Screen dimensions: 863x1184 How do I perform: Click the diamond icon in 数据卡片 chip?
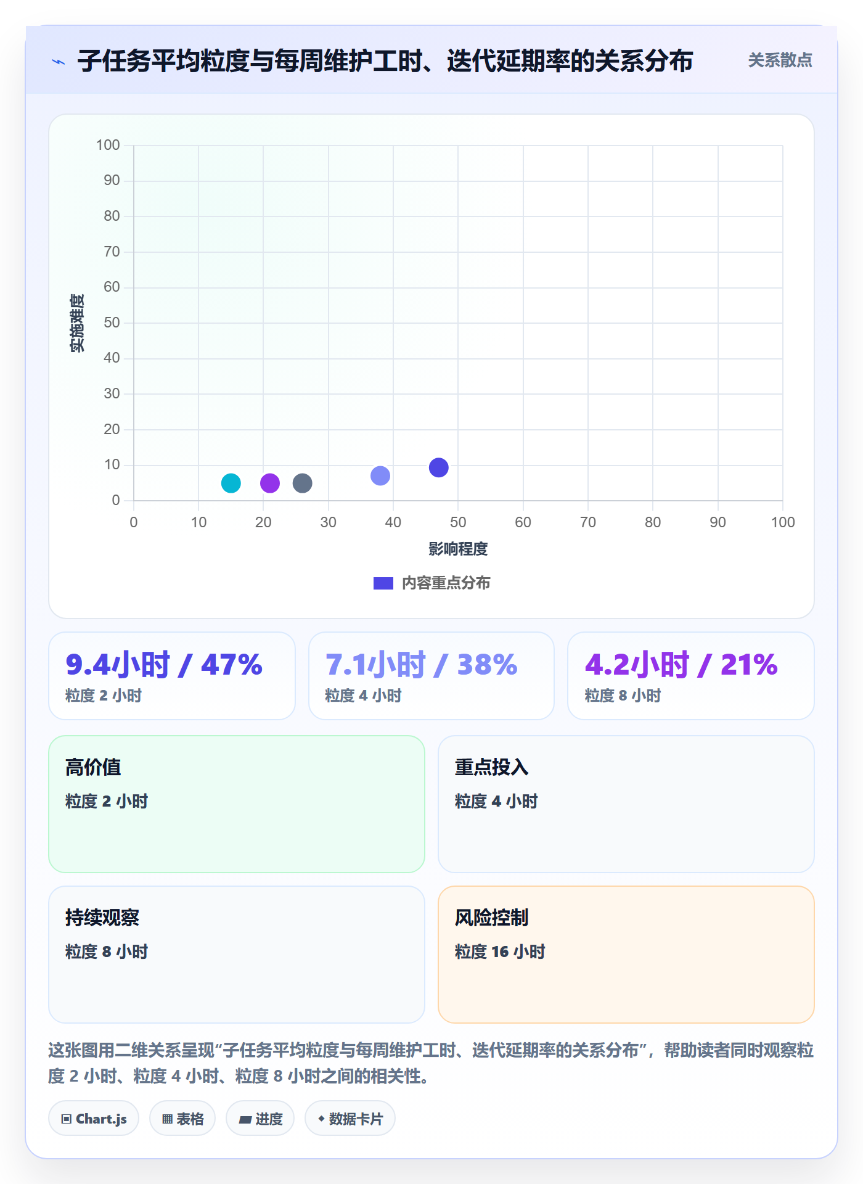[321, 1119]
